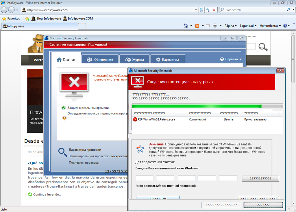The image size is (296, 212).
Task: Click fifth license key input box
Action: (x=228, y=178)
